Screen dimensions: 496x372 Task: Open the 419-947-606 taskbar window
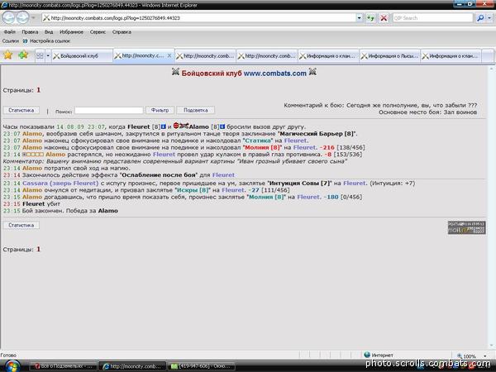coord(201,366)
